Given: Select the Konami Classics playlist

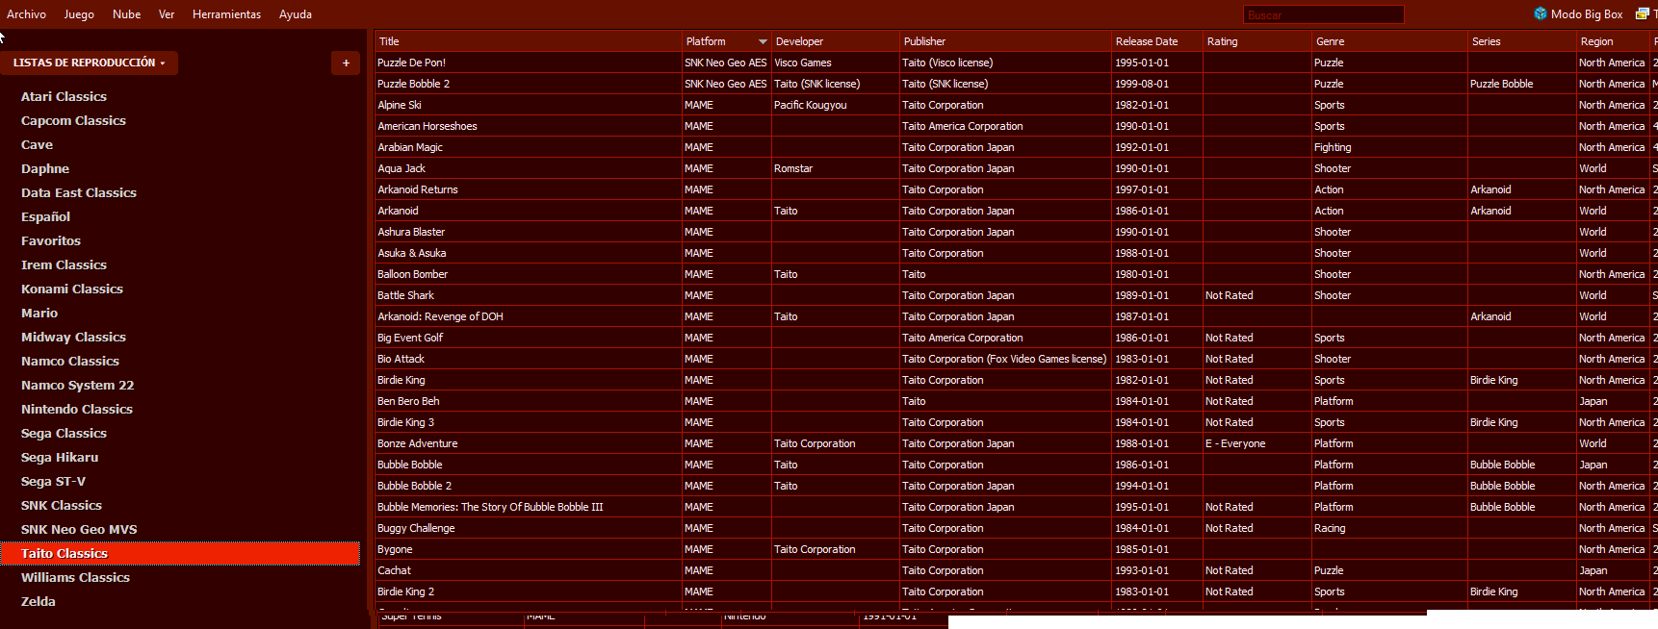Looking at the screenshot, I should click(x=180, y=289).
